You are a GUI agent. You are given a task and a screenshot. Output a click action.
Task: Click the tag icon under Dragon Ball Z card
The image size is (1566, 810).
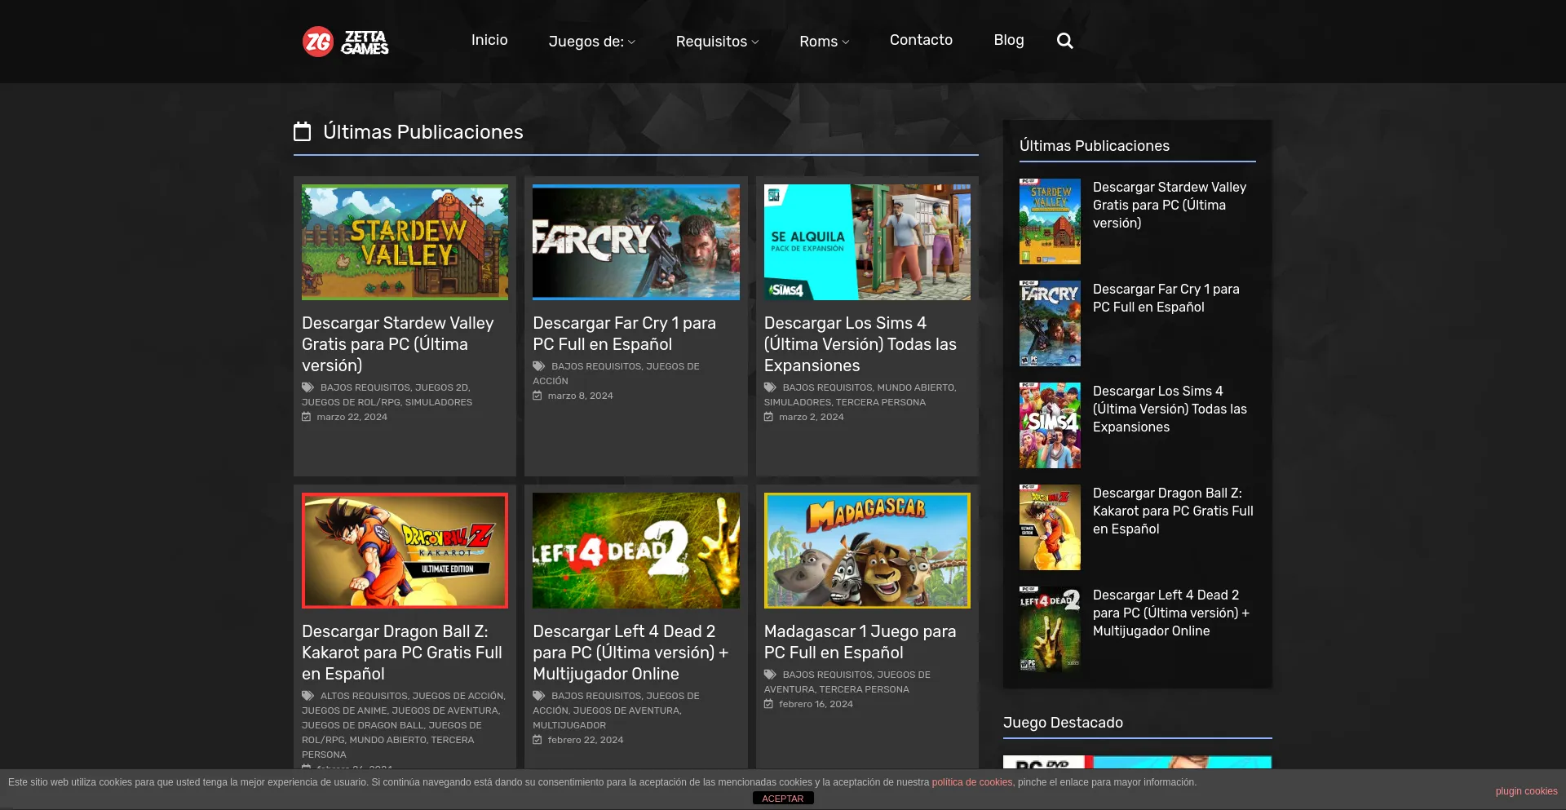point(308,696)
